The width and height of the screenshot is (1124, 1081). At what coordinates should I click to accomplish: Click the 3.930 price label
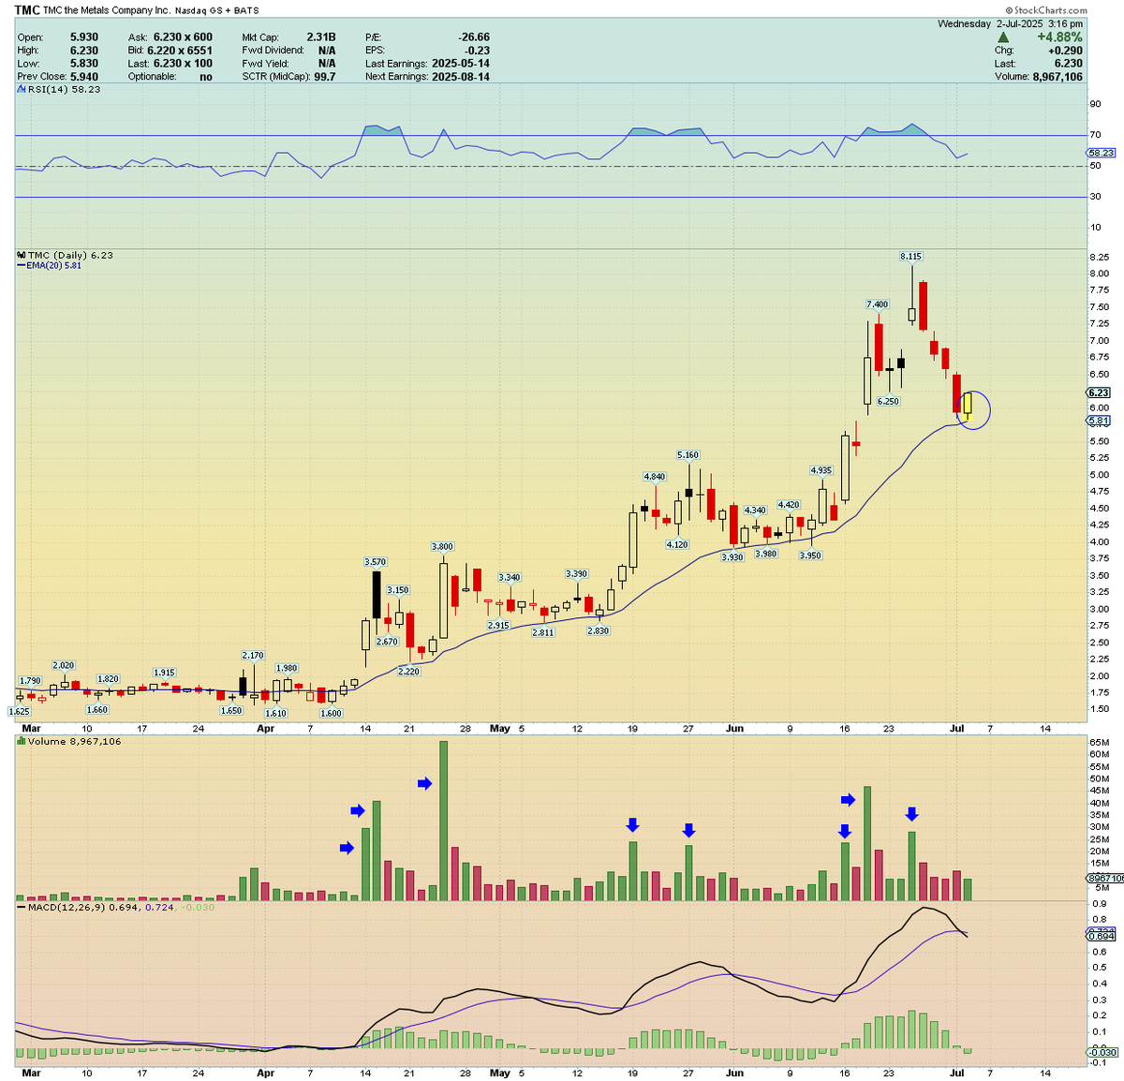click(x=732, y=557)
